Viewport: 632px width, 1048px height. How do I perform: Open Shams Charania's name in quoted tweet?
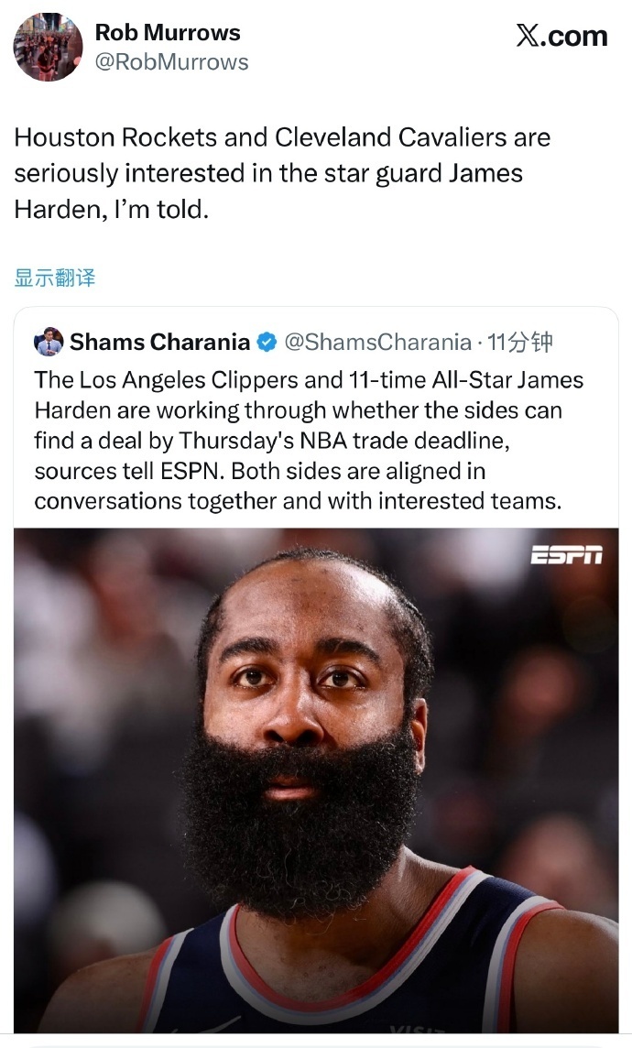coord(159,343)
